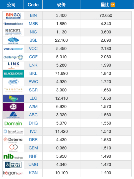Screen dimensions: 134x179
Task: Select the Blackmores teal logo
Action: tap(13, 74)
